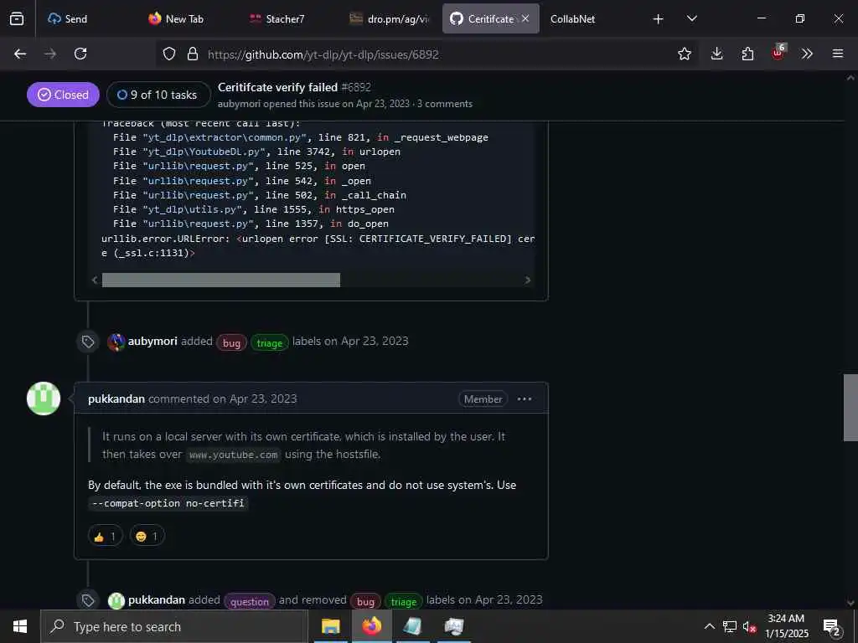Open aubymori link in label event

coord(152,342)
